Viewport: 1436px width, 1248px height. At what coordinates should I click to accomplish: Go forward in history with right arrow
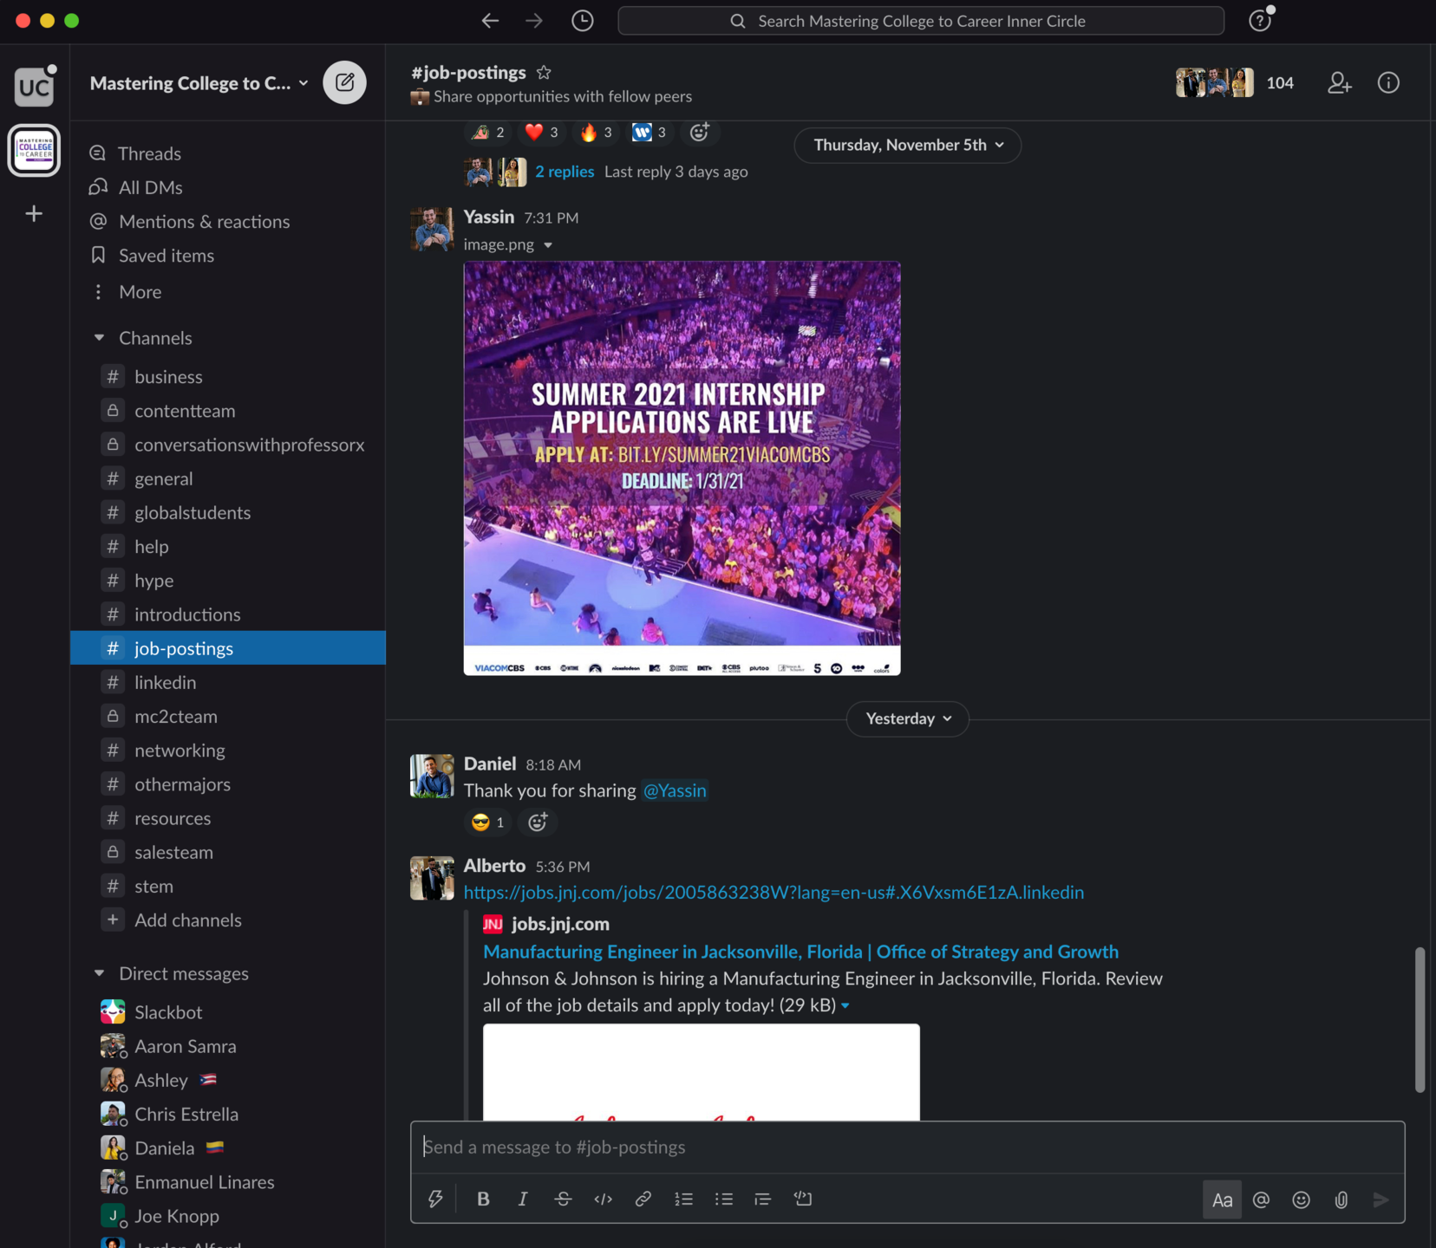(534, 21)
